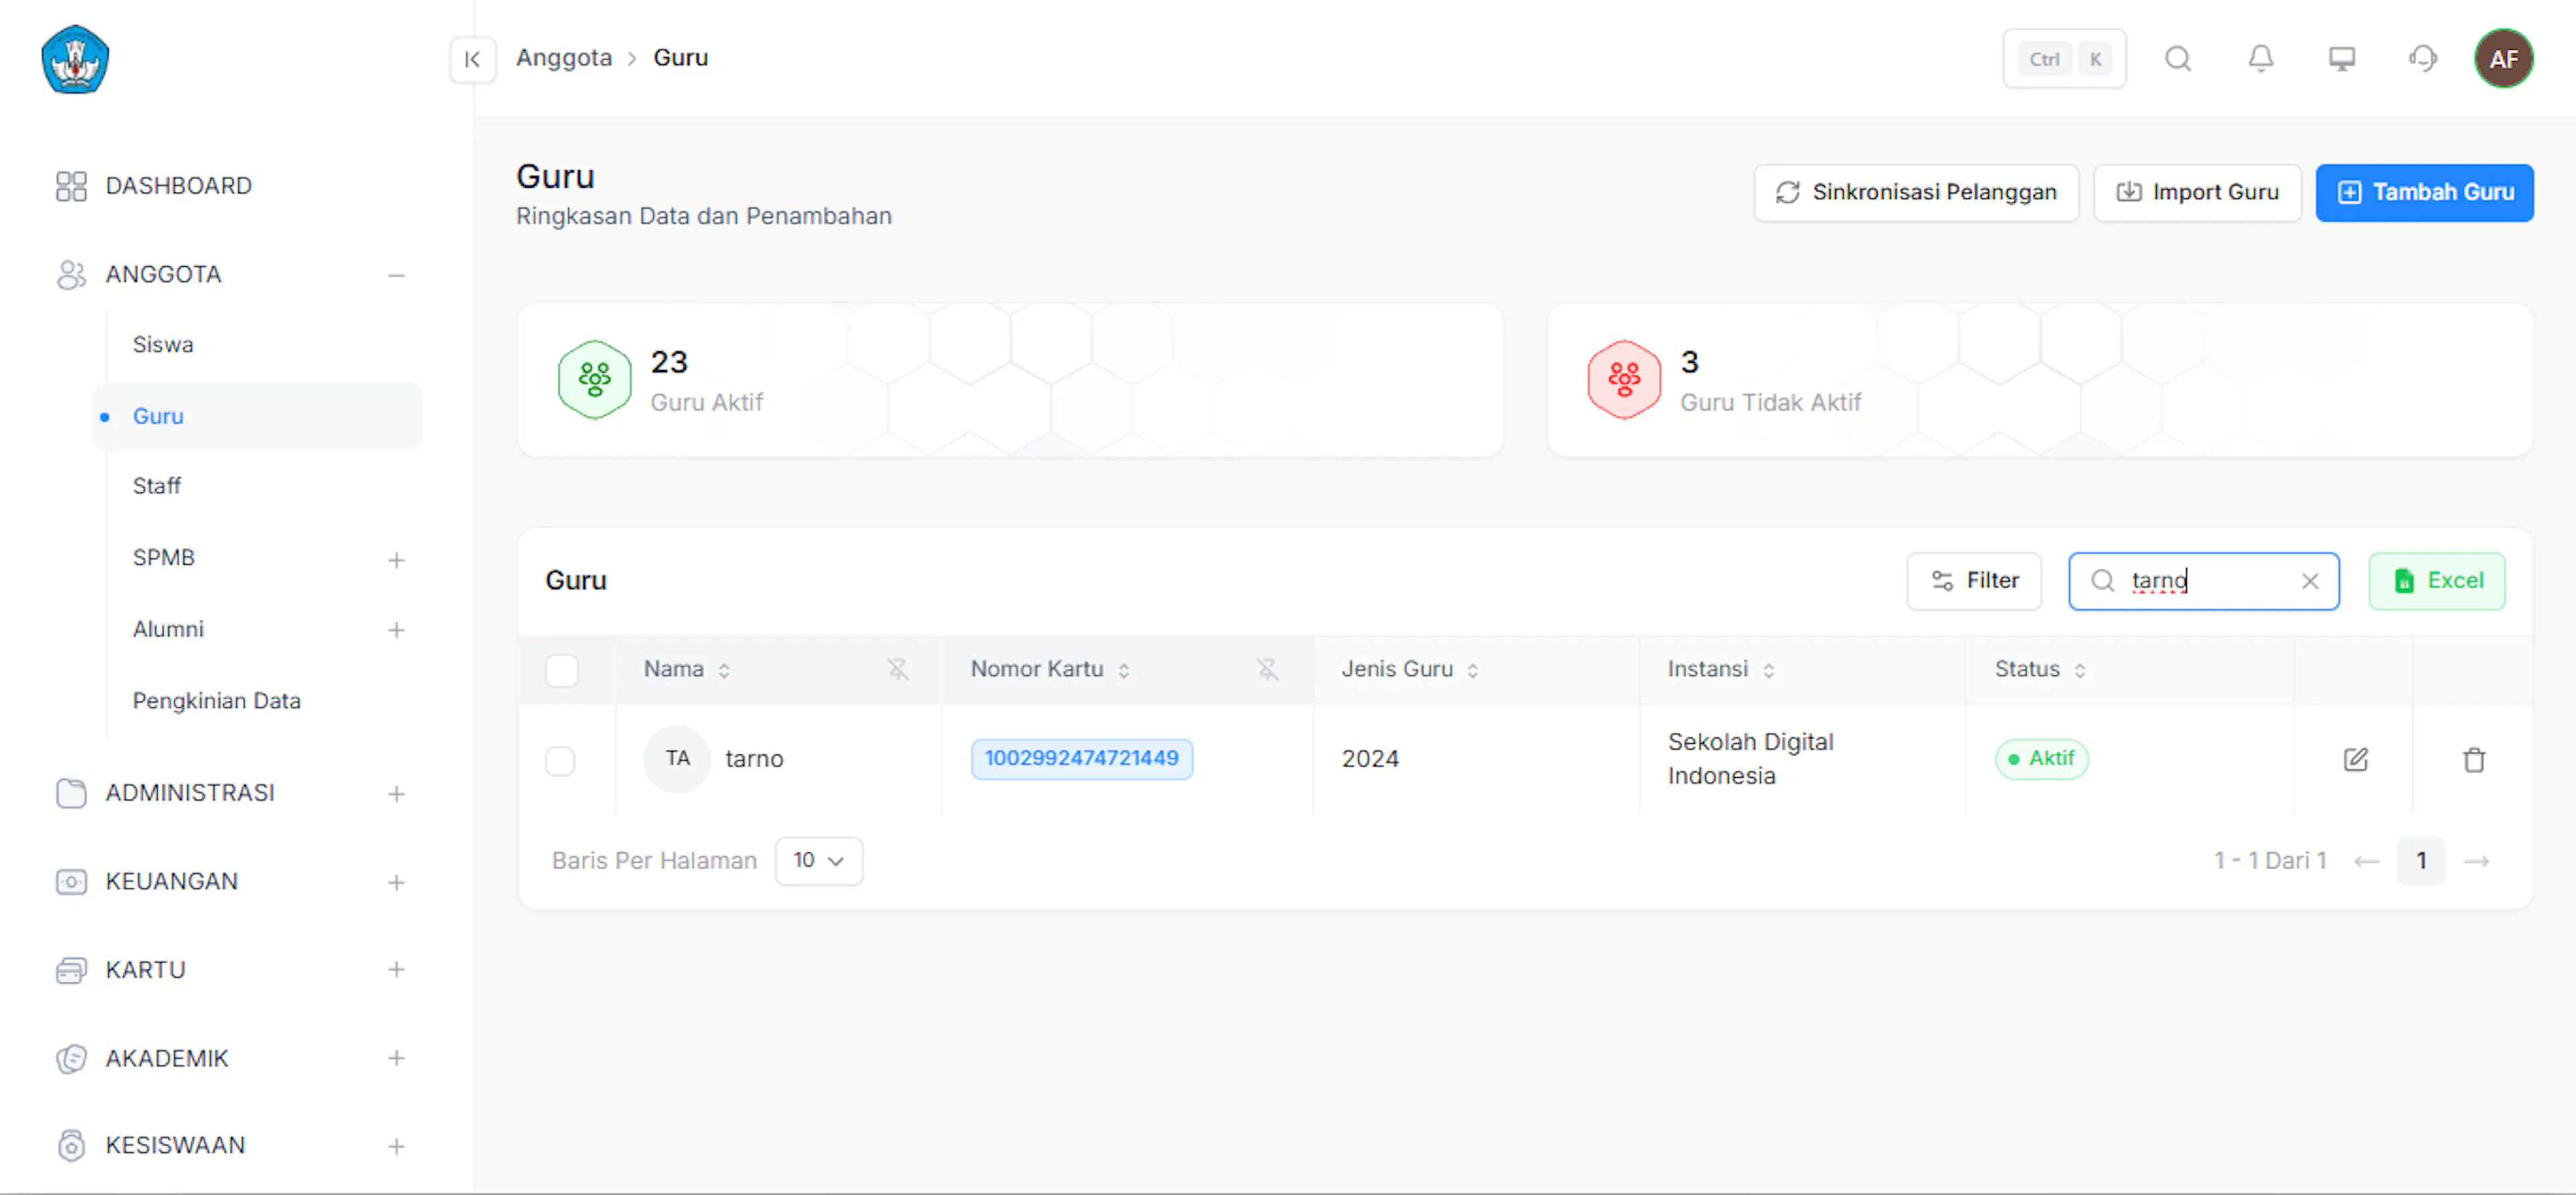
Task: Open the rows per page dropdown
Action: click(x=819, y=861)
